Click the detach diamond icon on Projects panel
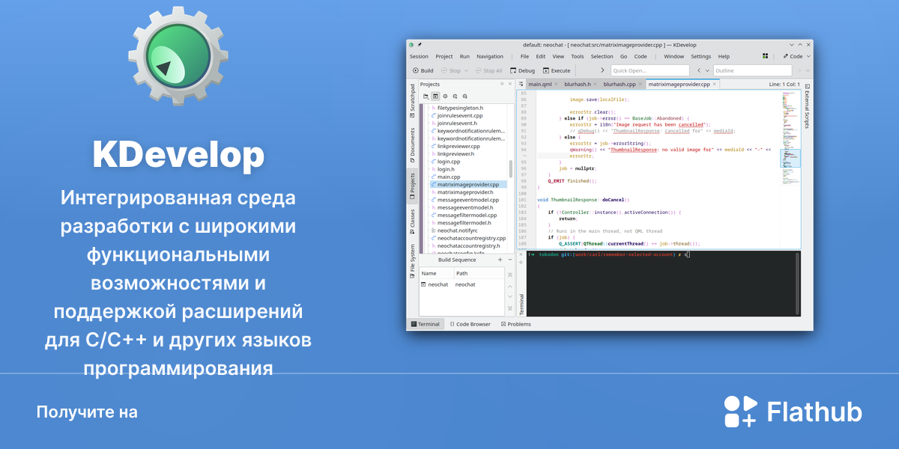The width and height of the screenshot is (899, 449). [x=501, y=84]
